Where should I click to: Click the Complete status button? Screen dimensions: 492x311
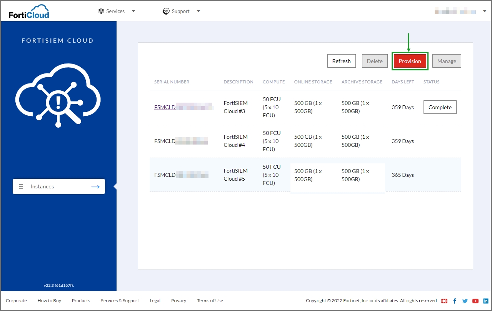440,107
